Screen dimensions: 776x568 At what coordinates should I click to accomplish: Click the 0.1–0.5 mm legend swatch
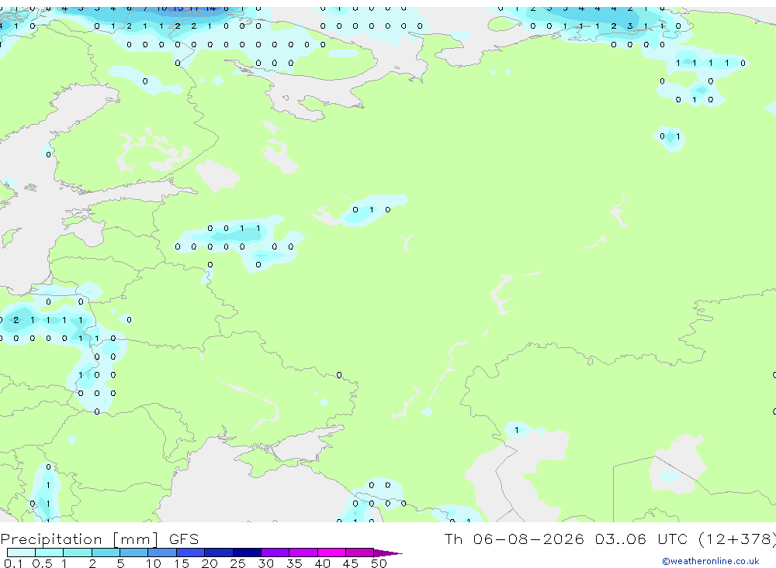click(x=21, y=553)
